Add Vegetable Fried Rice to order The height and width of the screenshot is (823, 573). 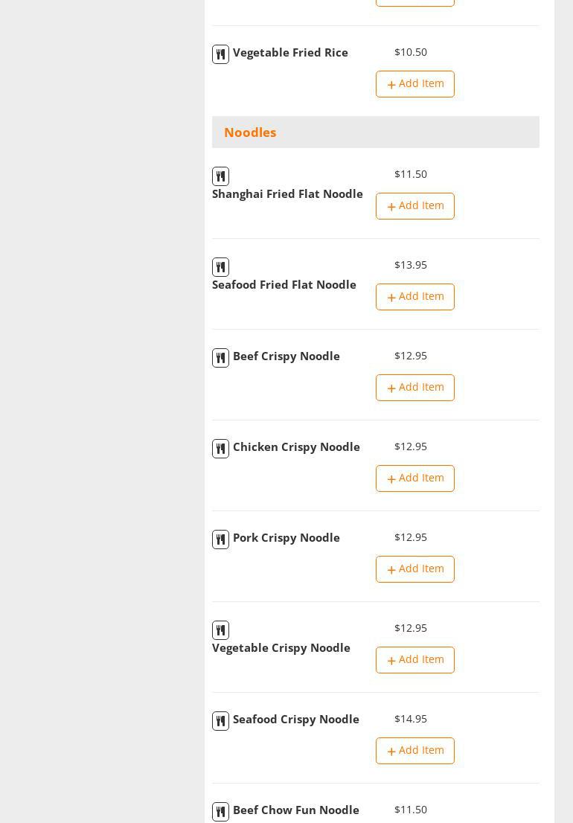414,84
